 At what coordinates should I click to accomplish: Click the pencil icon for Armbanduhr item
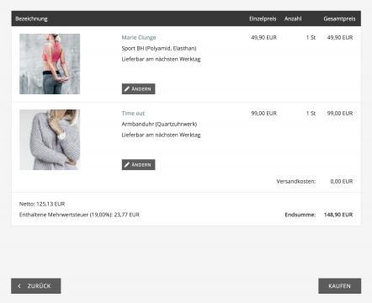127,165
